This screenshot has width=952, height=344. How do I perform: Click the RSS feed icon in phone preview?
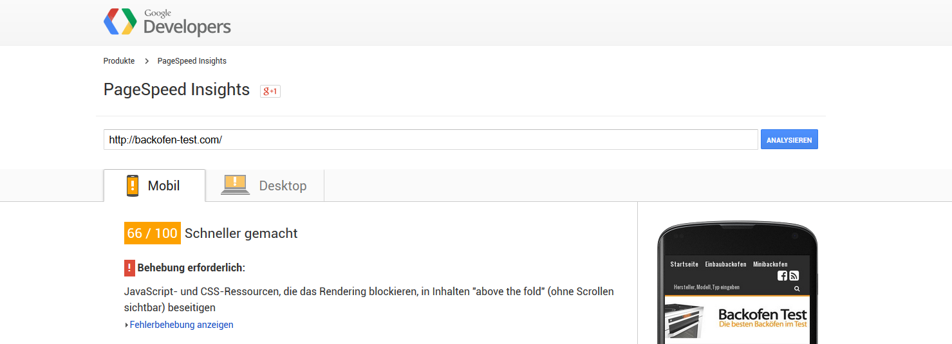[794, 275]
